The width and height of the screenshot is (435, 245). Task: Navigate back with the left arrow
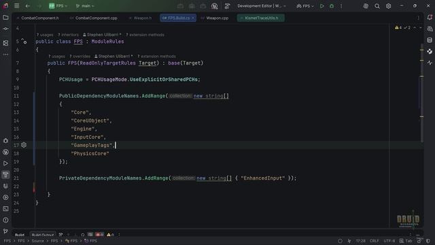coord(28,6)
